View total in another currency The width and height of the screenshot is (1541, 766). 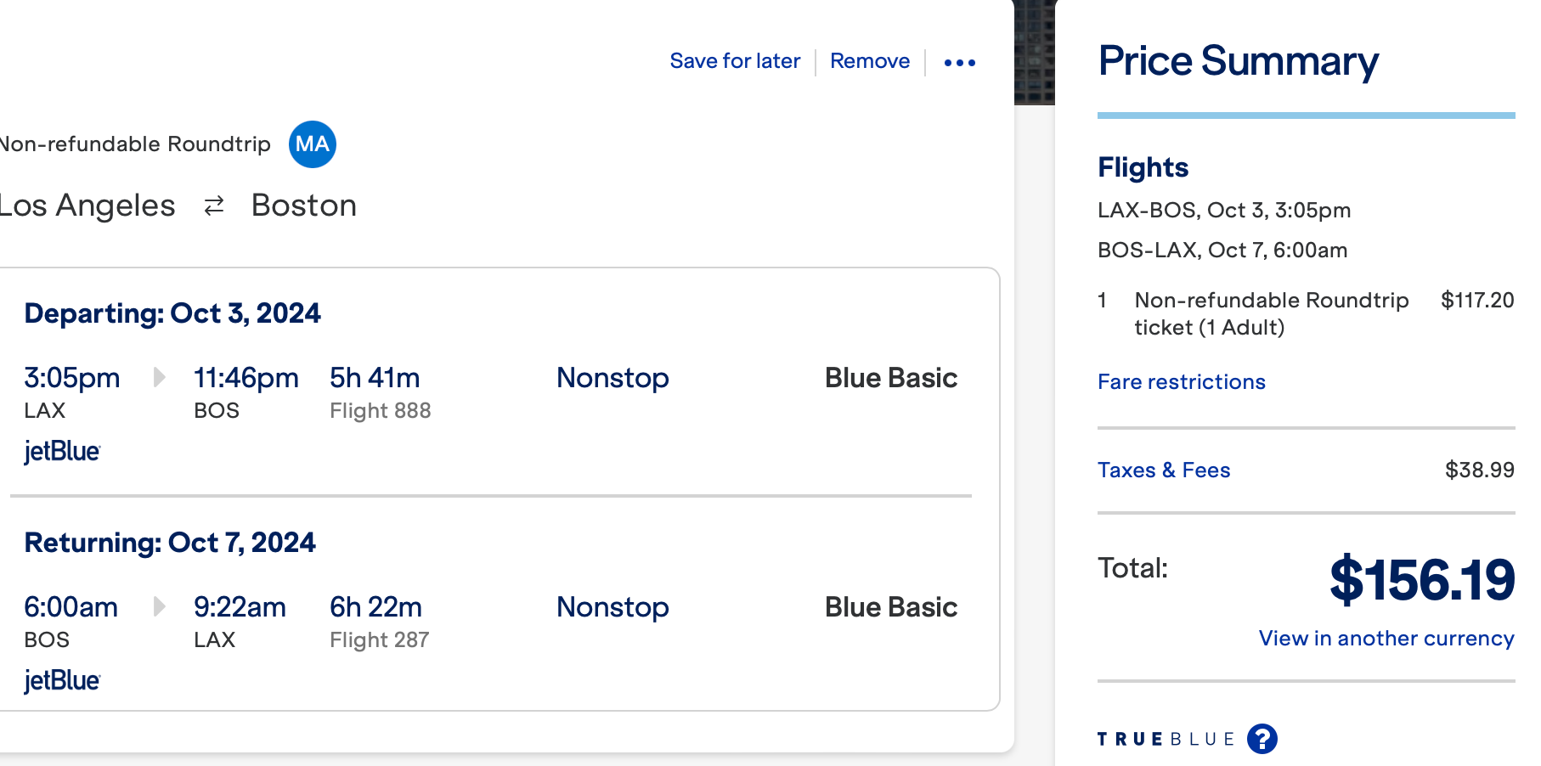click(x=1386, y=639)
